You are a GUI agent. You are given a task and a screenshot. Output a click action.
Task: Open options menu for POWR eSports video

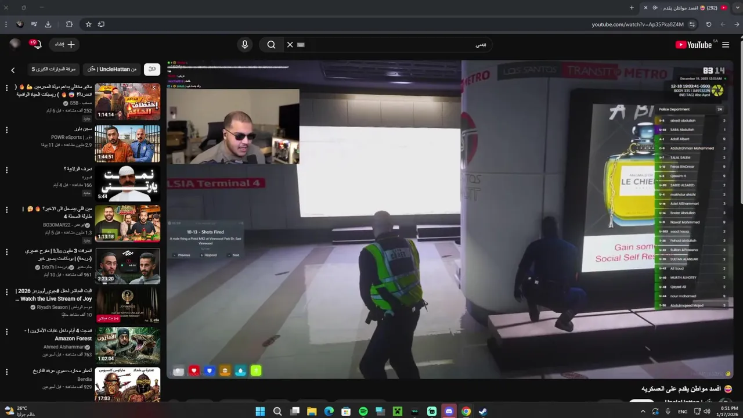[x=7, y=130]
